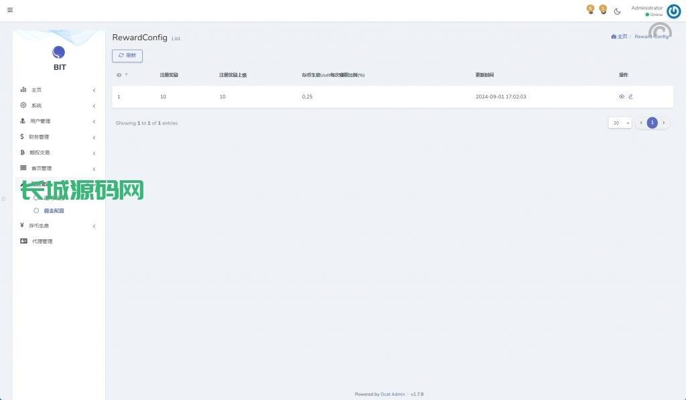Click the 更新时间 column header

484,75
